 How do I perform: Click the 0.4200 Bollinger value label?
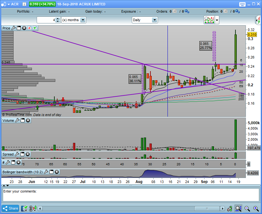click(253, 173)
